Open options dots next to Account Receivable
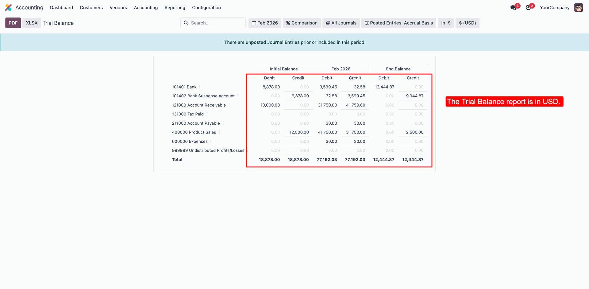 pos(229,105)
